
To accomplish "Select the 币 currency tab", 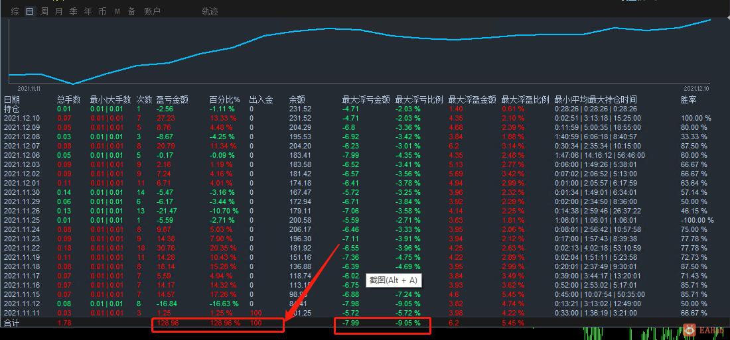I will [x=102, y=12].
